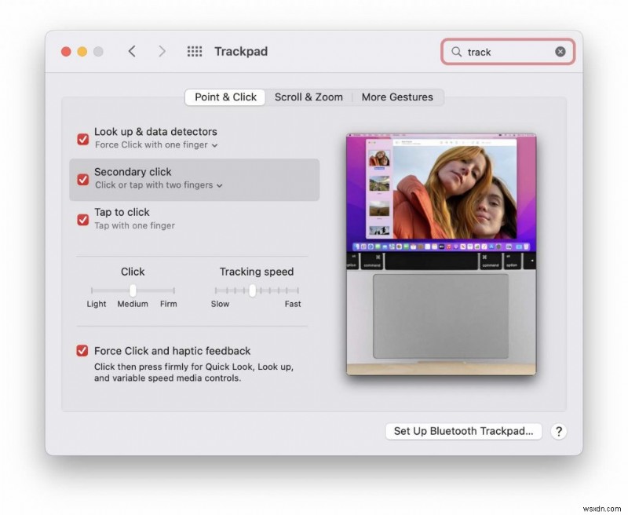Disable Look up & data detectors
The height and width of the screenshot is (515, 628).
pyautogui.click(x=82, y=139)
